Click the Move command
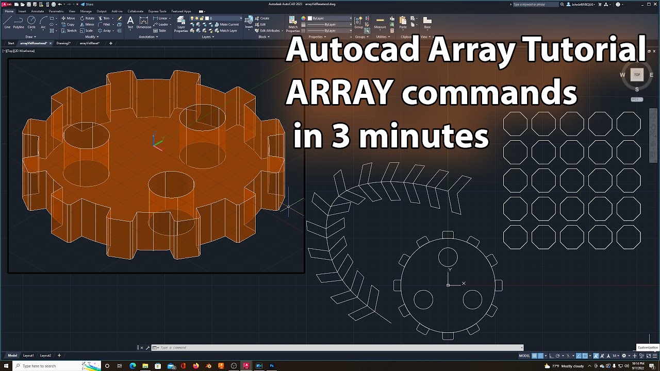Screen dimensions: 660x371 (68, 18)
